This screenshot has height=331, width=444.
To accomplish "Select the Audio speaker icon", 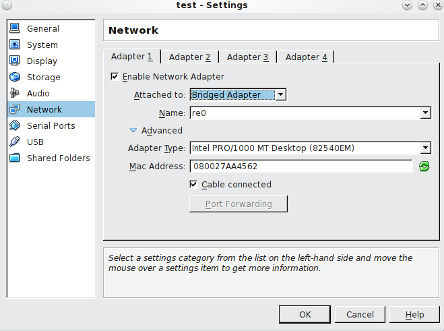I will tap(15, 93).
